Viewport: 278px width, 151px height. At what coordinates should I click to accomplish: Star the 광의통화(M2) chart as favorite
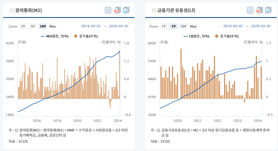[12, 10]
